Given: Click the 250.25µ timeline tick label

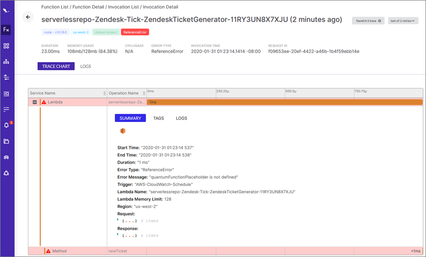Looking at the screenshot, I should [x=223, y=91].
